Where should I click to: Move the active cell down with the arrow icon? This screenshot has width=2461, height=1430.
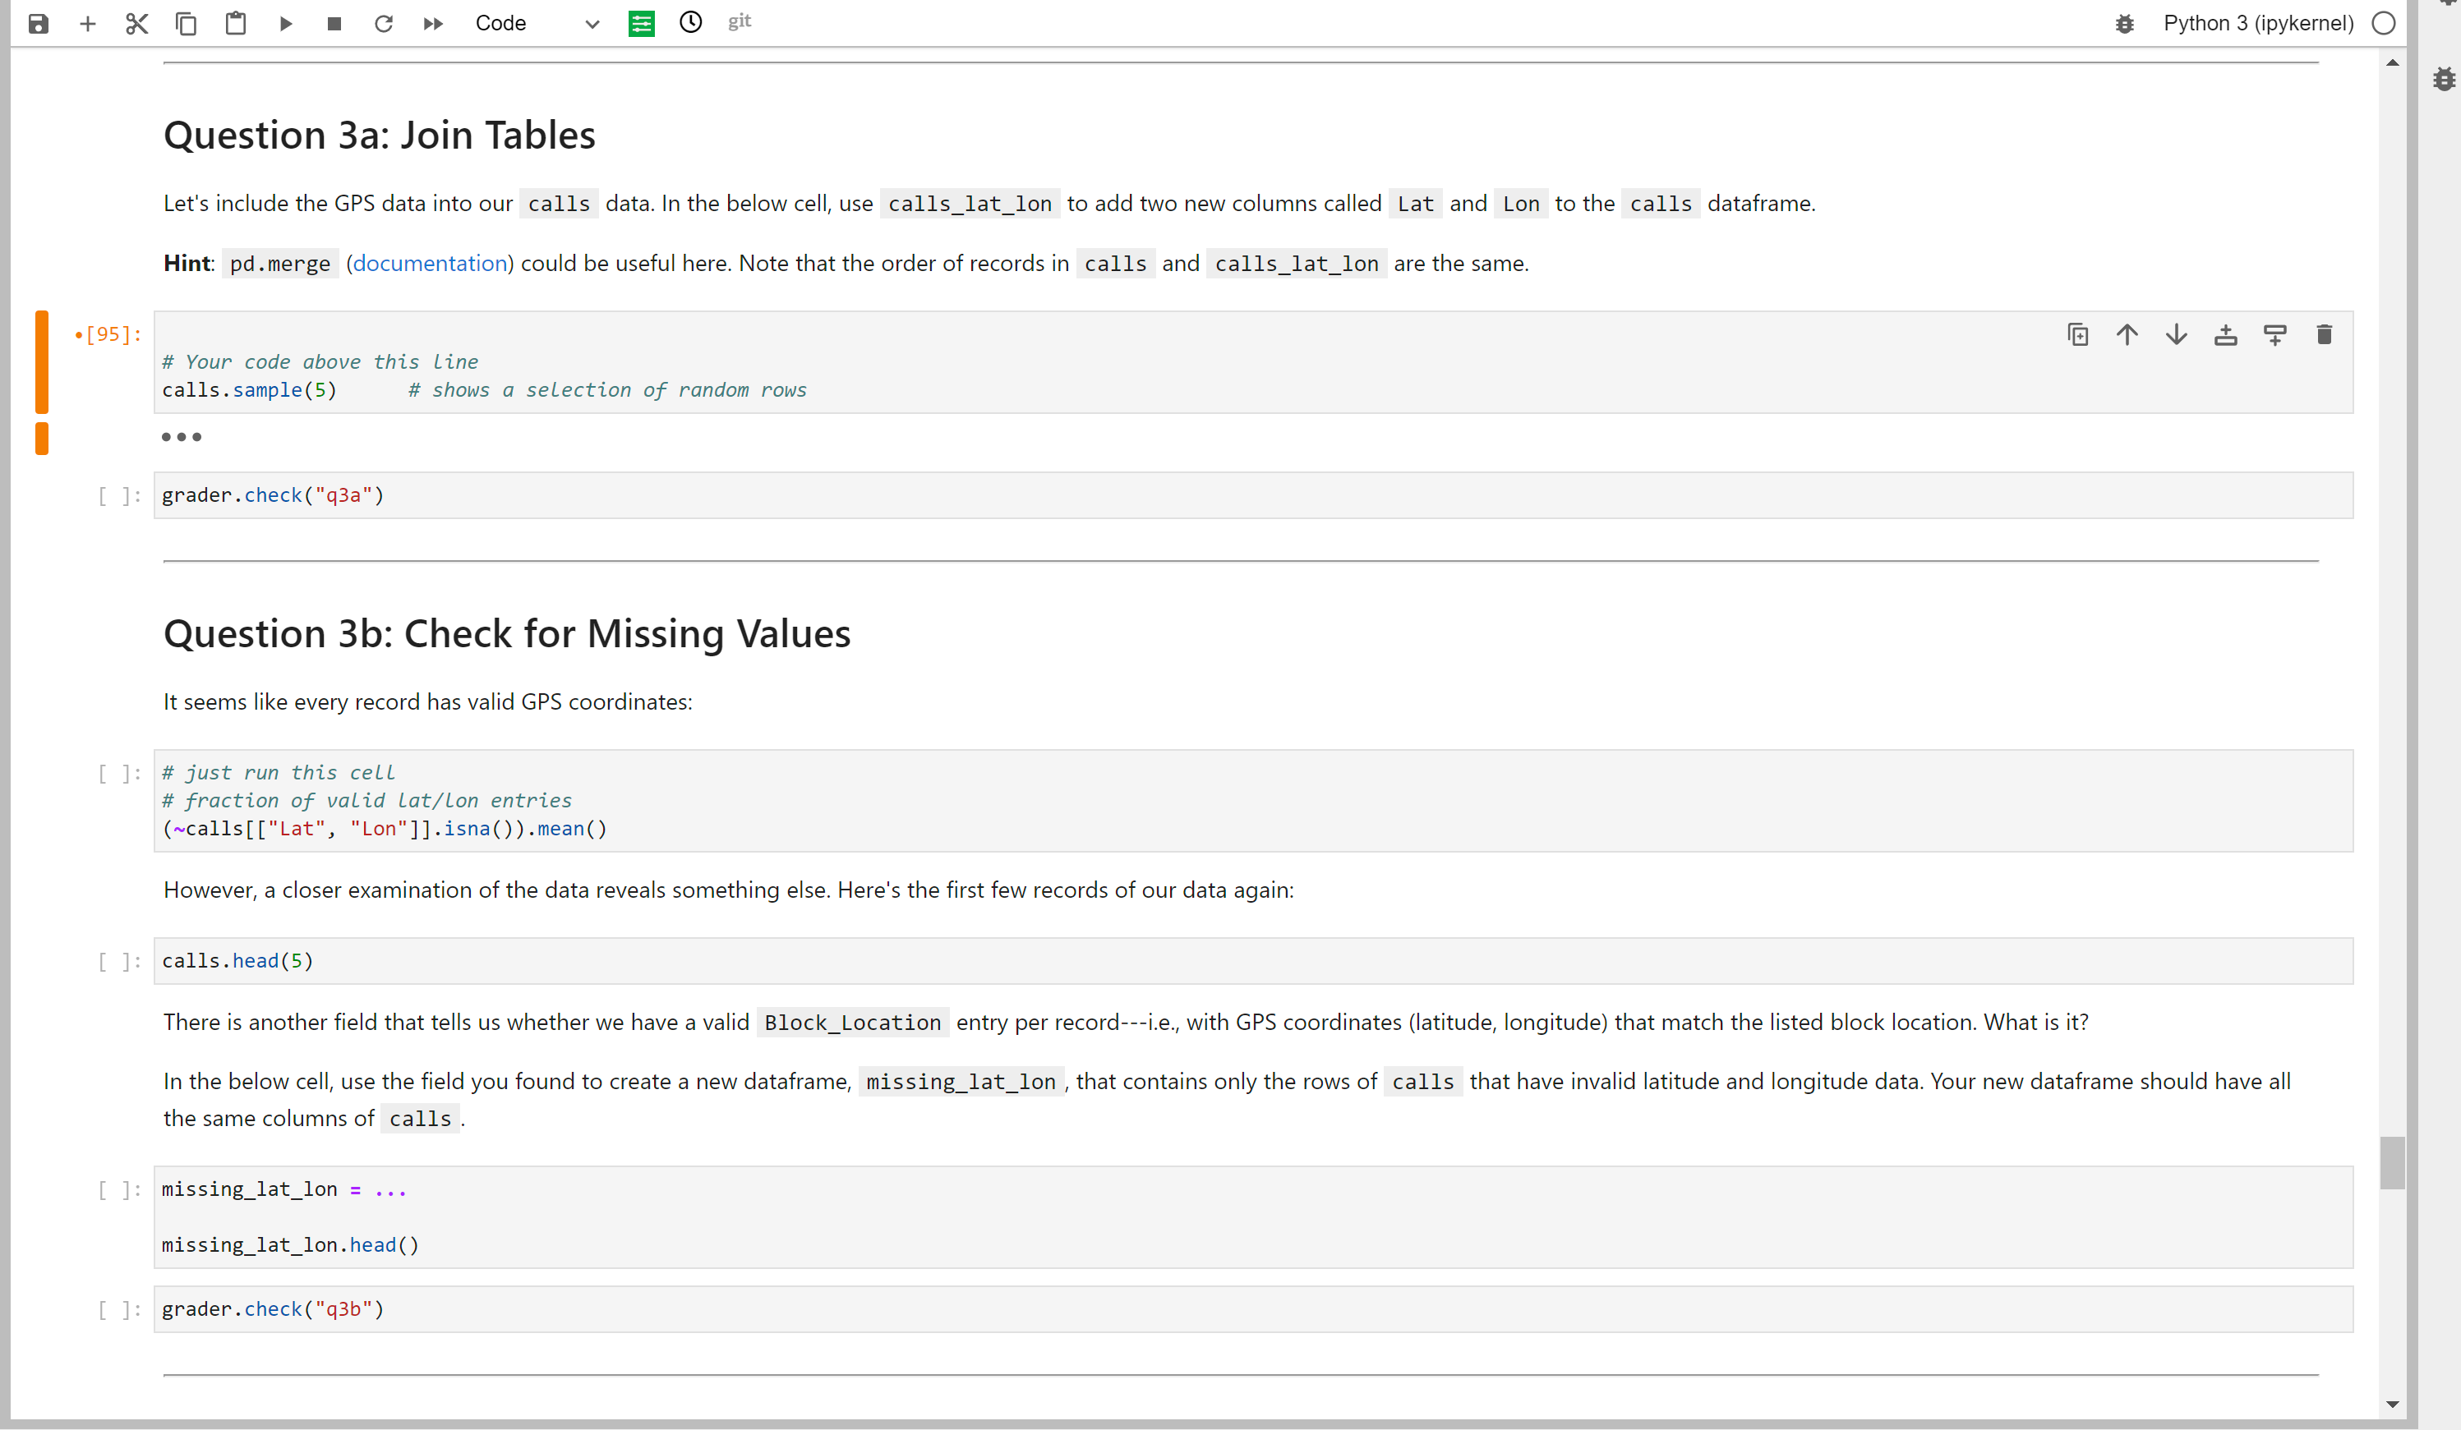coord(2177,335)
